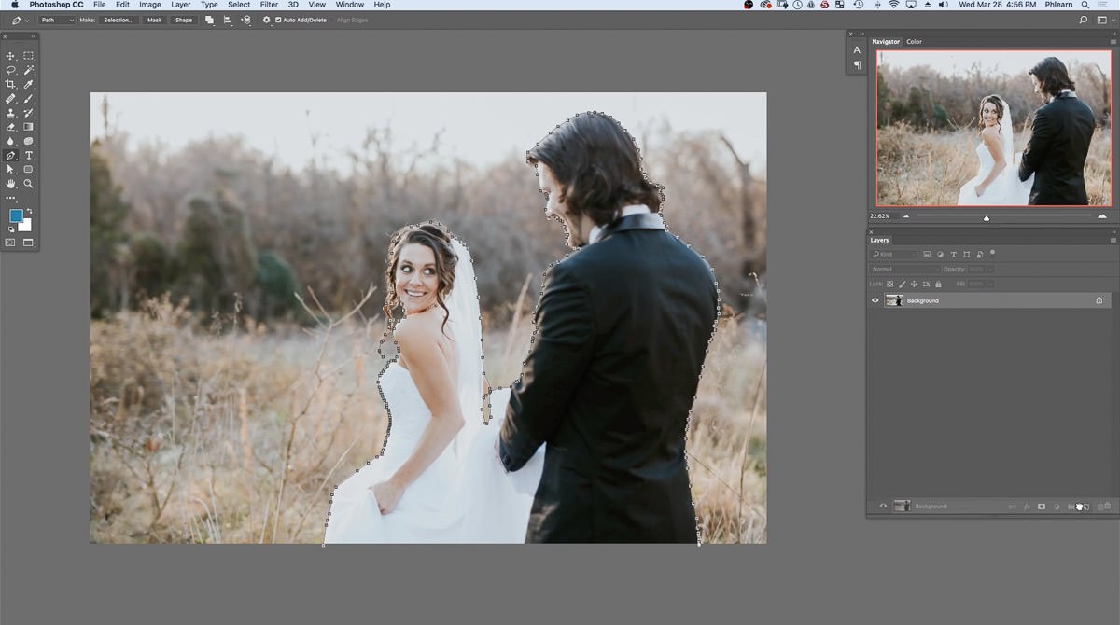1120x625 pixels.
Task: Filter layers by adjustment type
Action: 940,254
